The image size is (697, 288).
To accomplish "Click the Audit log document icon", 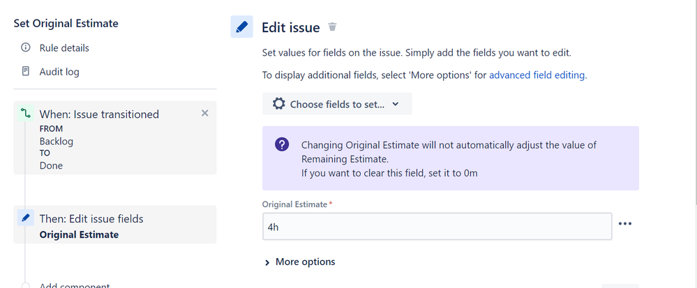I will pyautogui.click(x=26, y=72).
